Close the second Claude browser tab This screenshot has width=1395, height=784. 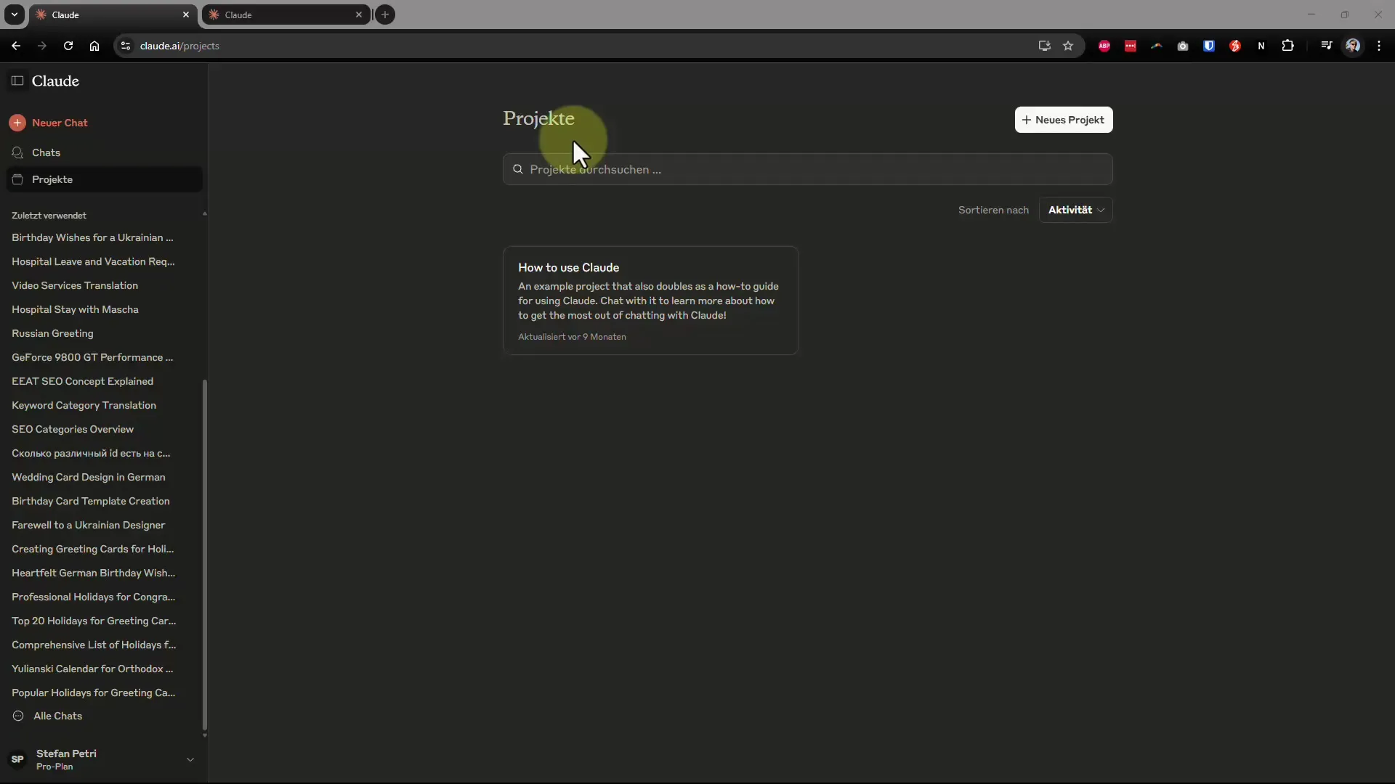(x=358, y=15)
